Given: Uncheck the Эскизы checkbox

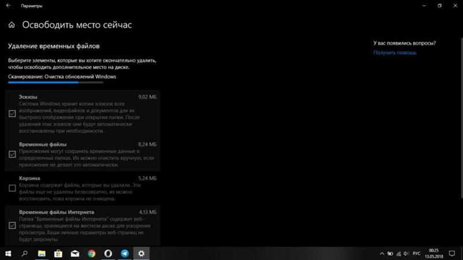Looking at the screenshot, I should coord(12,113).
